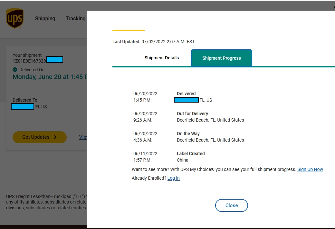Screen dimensions: 335x229
Task: Click Deerfield Beach location under On the Way
Action: [210, 140]
